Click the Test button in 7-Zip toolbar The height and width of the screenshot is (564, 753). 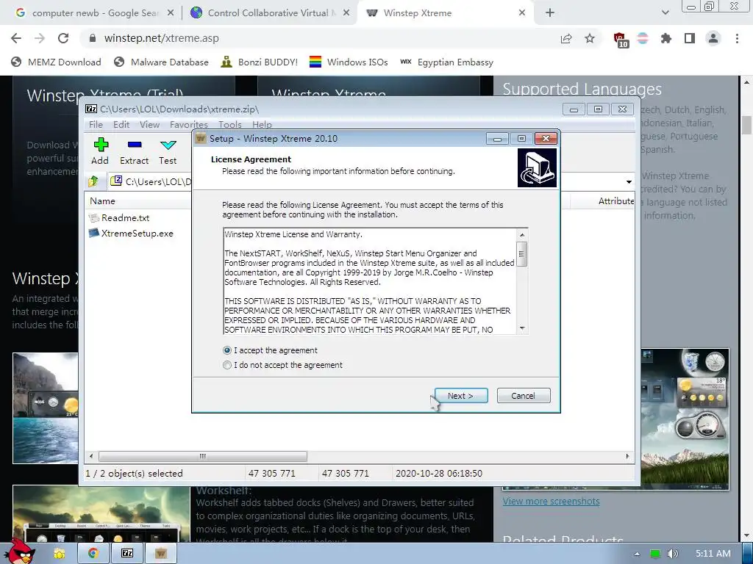(168, 151)
